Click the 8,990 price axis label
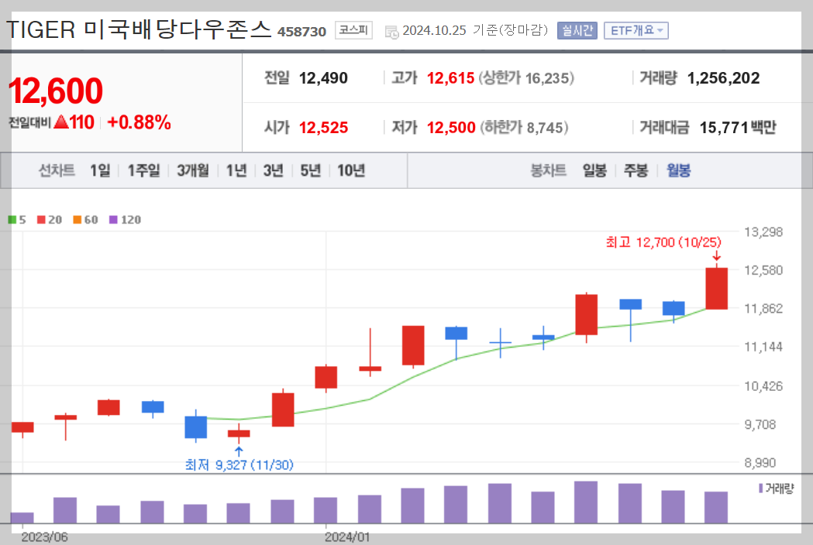813x545 pixels. tap(760, 463)
